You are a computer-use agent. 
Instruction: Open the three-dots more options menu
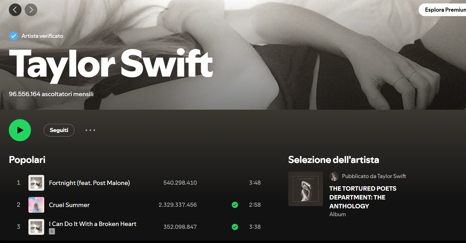tap(90, 130)
